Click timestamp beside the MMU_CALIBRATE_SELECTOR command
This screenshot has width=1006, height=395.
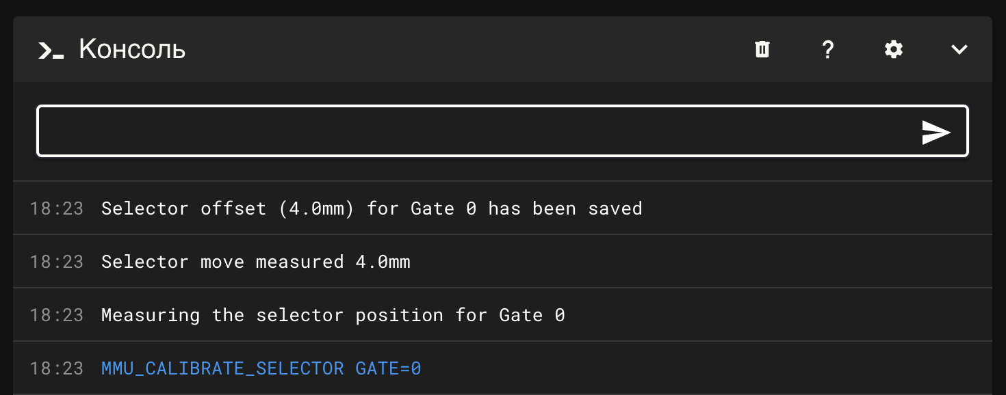(57, 368)
